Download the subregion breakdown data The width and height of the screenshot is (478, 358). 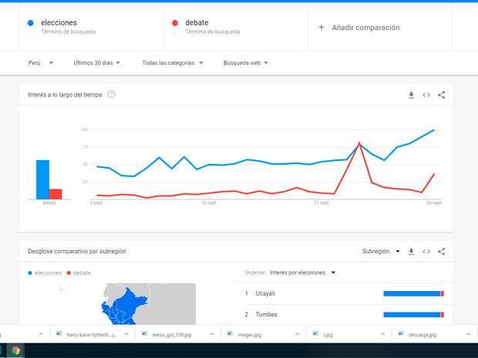[411, 252]
